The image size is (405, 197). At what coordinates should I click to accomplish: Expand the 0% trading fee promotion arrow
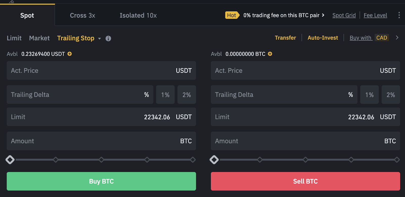tap(323, 15)
